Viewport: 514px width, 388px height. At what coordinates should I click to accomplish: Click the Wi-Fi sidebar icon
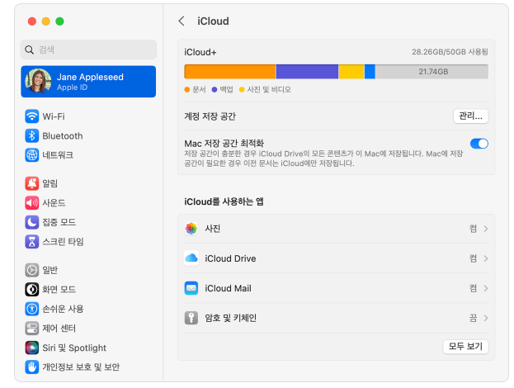click(x=32, y=116)
